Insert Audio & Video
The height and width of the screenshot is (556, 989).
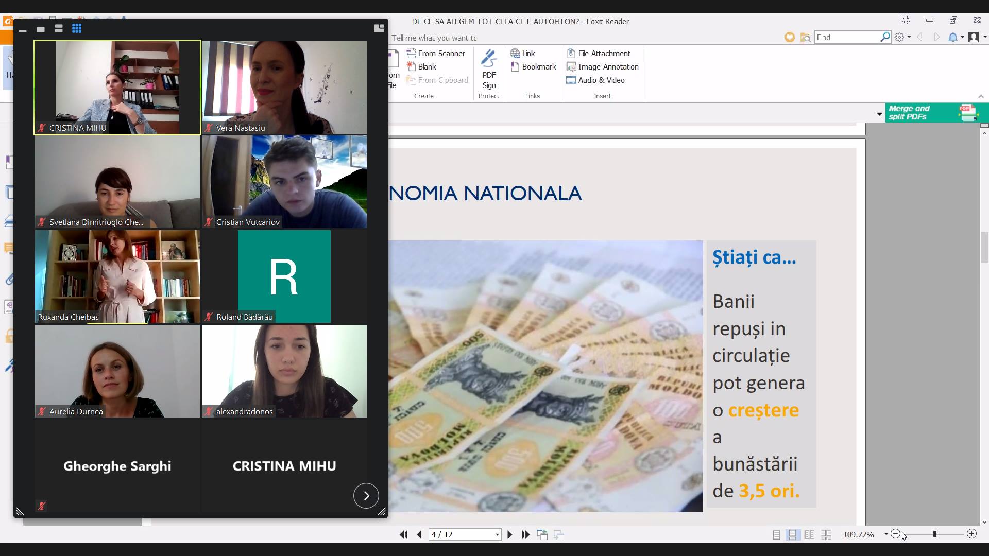(x=595, y=80)
